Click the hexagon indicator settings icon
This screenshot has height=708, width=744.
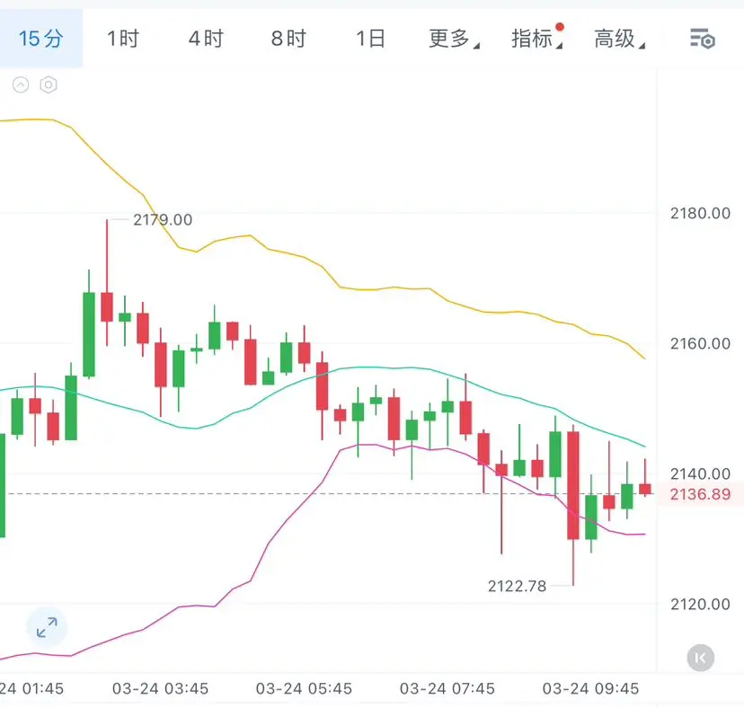[49, 85]
